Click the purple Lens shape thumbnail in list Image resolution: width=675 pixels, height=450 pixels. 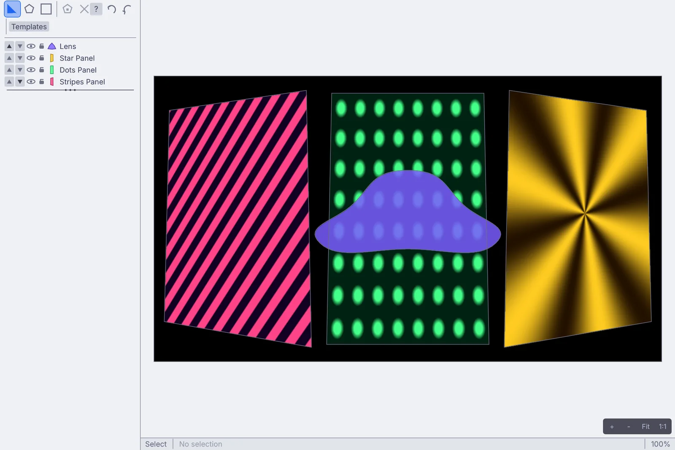tap(52, 46)
